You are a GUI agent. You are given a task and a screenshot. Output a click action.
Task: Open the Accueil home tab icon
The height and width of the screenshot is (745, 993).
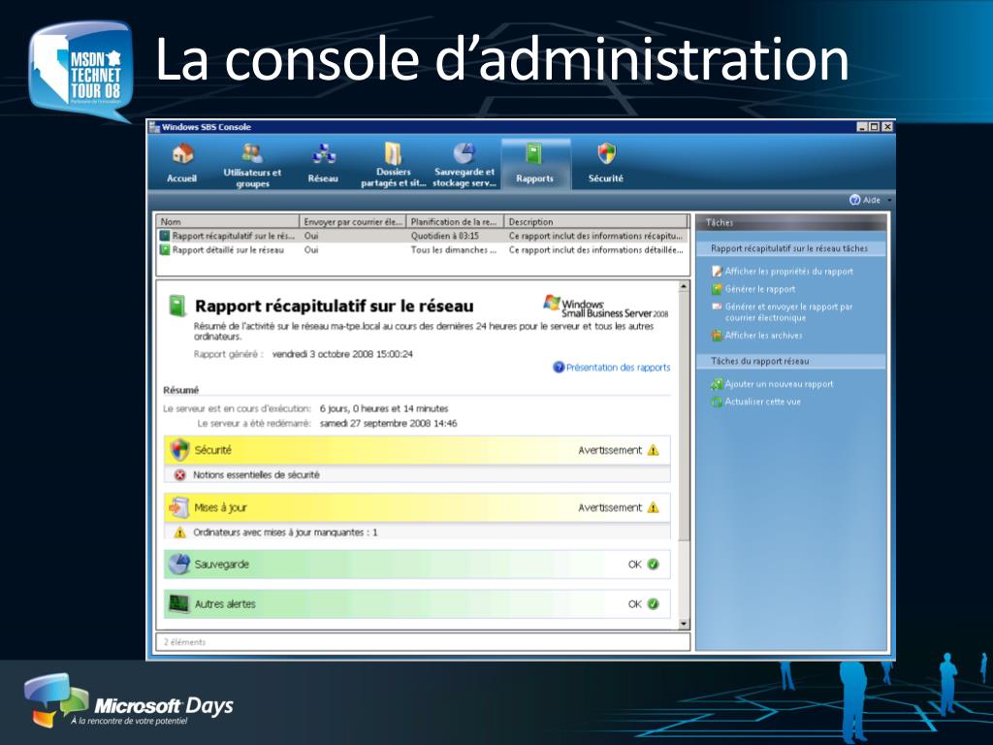(182, 154)
